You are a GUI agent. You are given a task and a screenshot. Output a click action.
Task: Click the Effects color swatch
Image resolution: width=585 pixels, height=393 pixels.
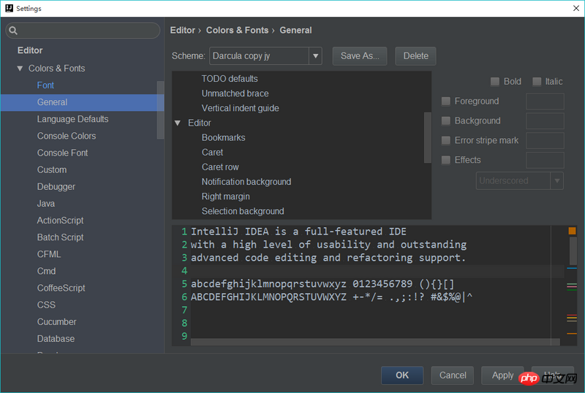click(x=545, y=160)
